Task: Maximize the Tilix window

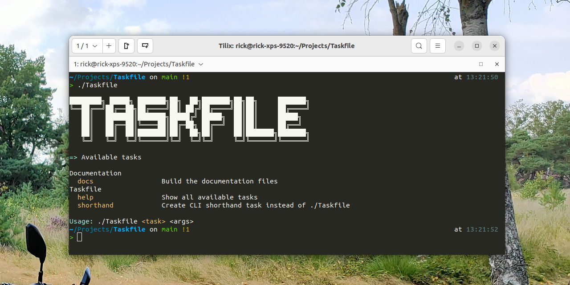Action: click(x=477, y=46)
